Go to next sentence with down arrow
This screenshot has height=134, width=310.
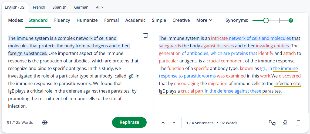pos(174,123)
